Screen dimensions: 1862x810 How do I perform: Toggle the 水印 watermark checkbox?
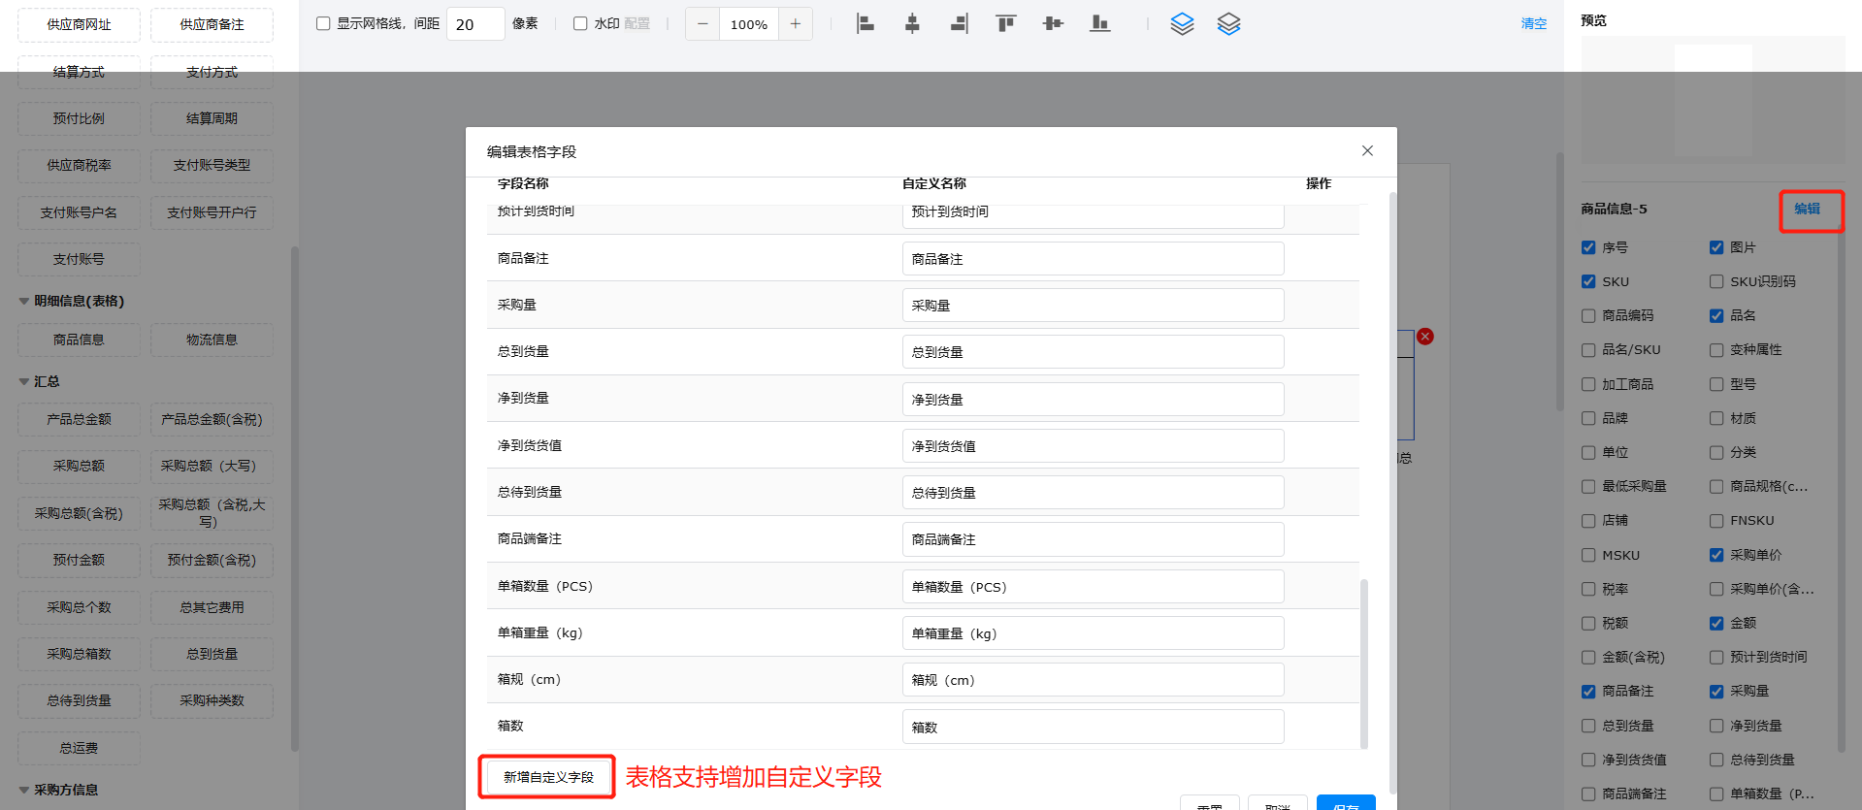coord(580,24)
